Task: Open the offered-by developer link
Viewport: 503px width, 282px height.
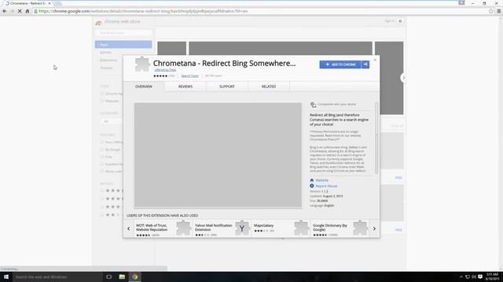Action: coord(165,70)
